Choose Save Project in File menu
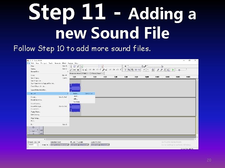Image resolution: width=225 pixels, height=168 pixels. point(48,78)
